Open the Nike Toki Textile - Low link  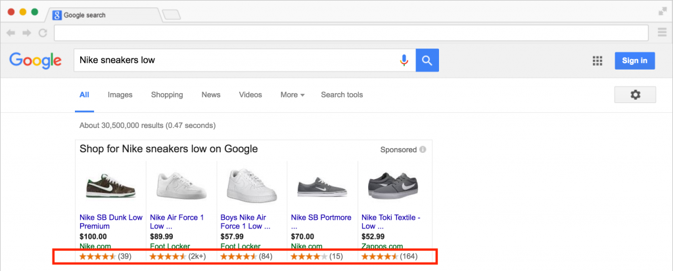pos(391,222)
